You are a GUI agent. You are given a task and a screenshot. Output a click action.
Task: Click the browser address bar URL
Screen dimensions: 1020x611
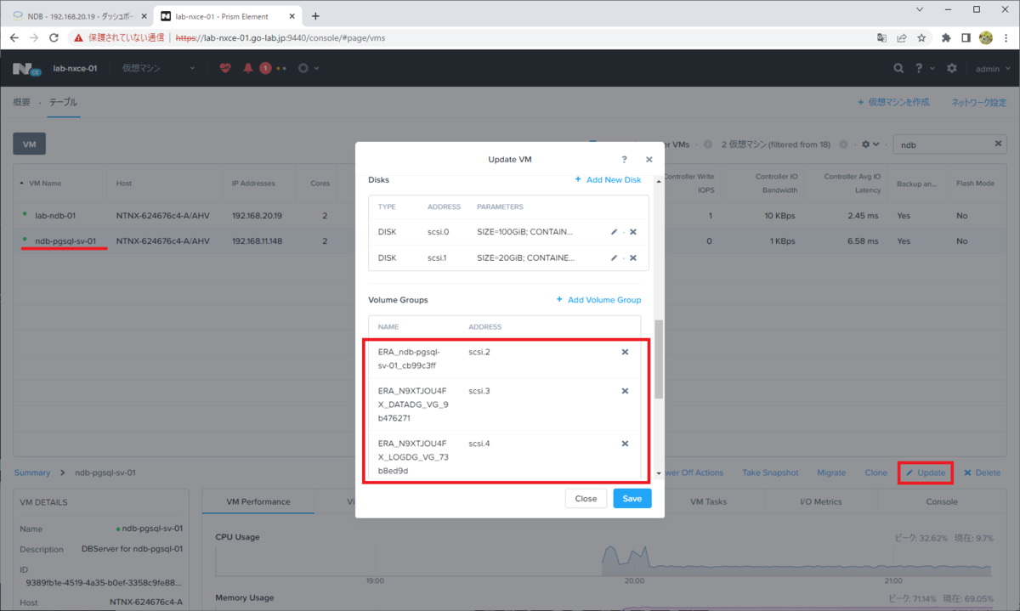click(282, 37)
